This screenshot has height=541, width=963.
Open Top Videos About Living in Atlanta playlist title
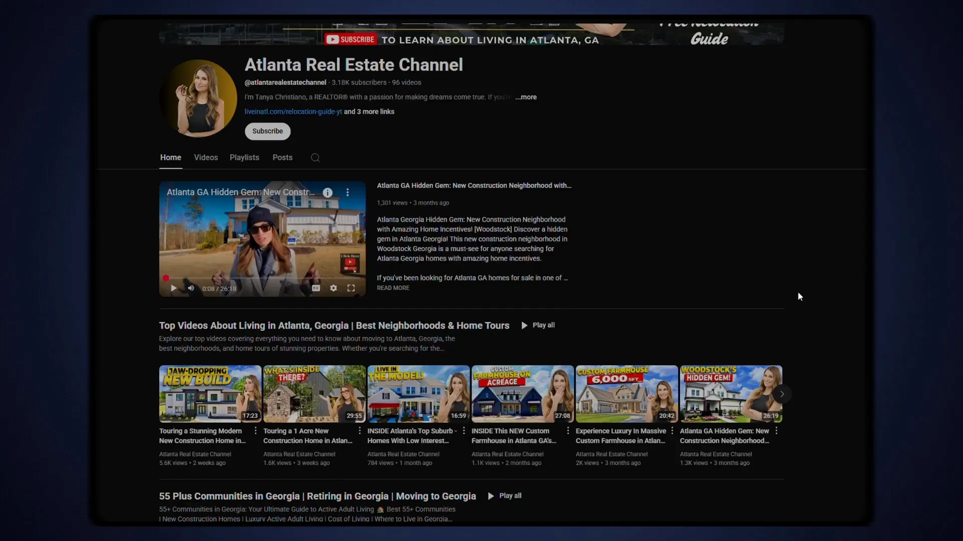[334, 326]
